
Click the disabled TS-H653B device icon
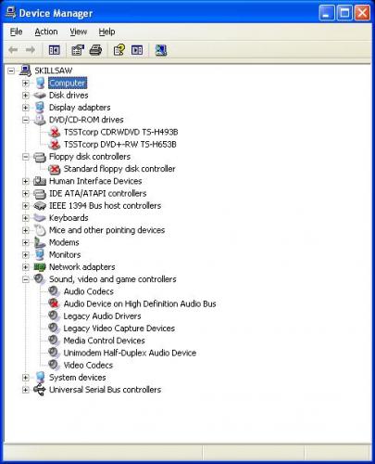coord(55,144)
